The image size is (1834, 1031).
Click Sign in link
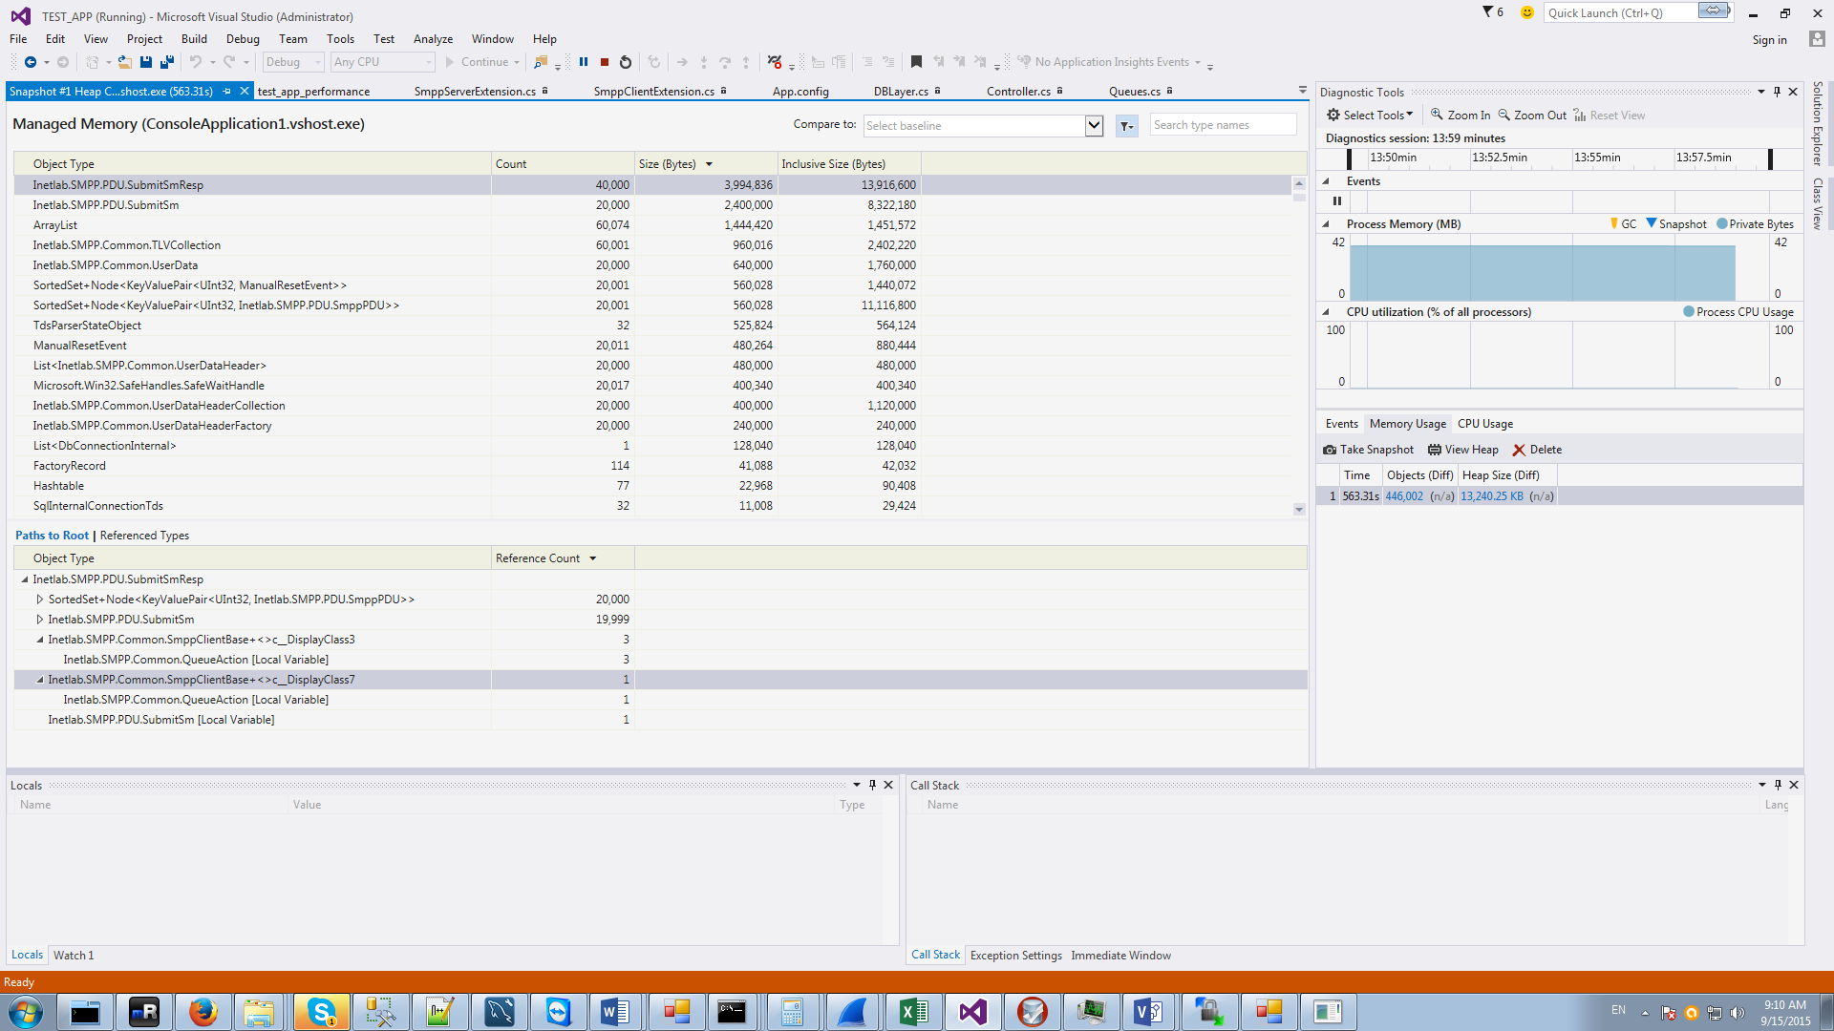coord(1769,40)
